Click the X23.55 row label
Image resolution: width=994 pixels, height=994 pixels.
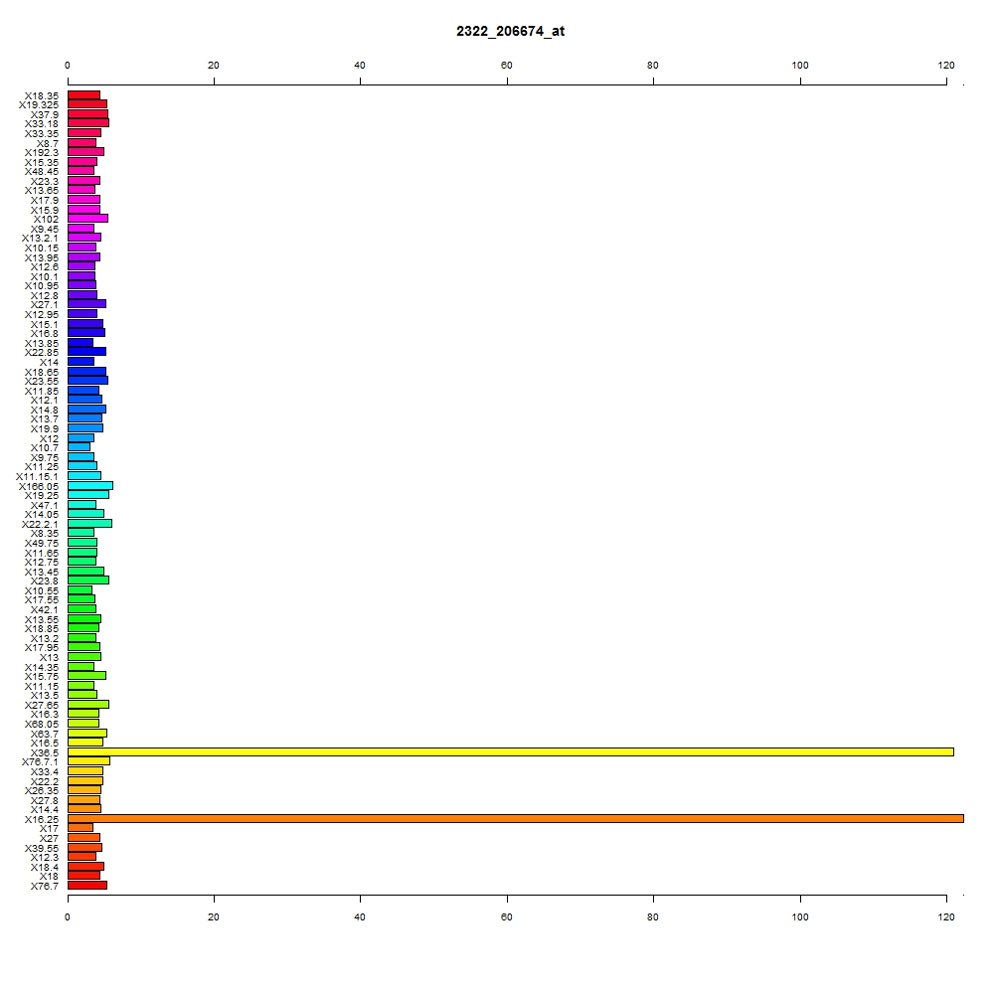coord(42,381)
